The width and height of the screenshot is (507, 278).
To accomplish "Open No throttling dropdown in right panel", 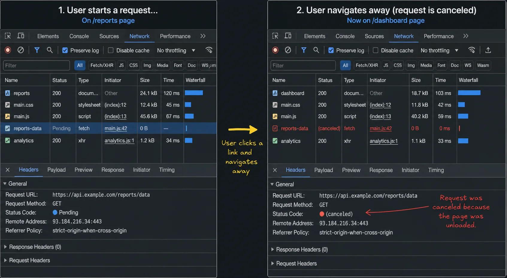I will tap(439, 50).
